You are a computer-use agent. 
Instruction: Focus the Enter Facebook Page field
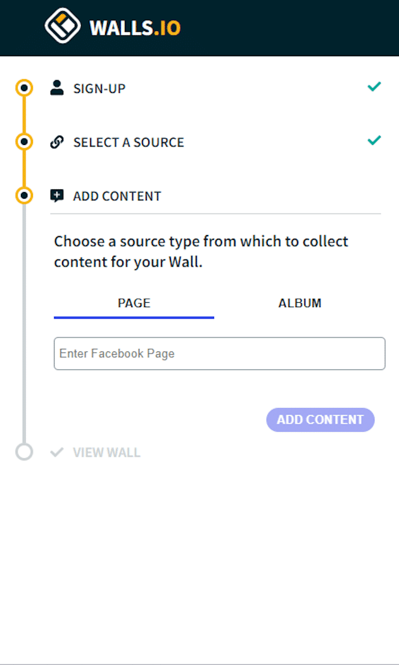pos(219,353)
